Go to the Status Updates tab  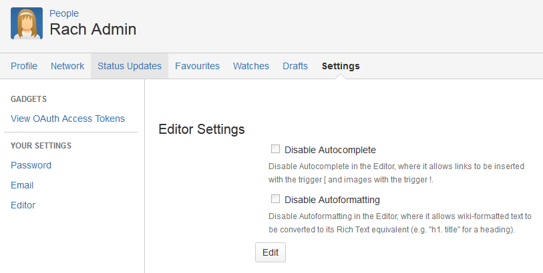pyautogui.click(x=130, y=66)
